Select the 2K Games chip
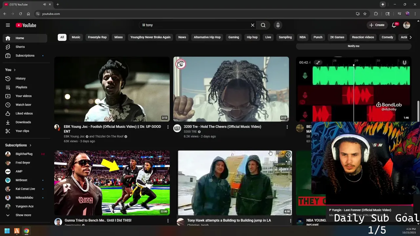 [337, 37]
